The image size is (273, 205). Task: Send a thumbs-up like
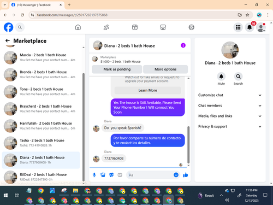186,175
